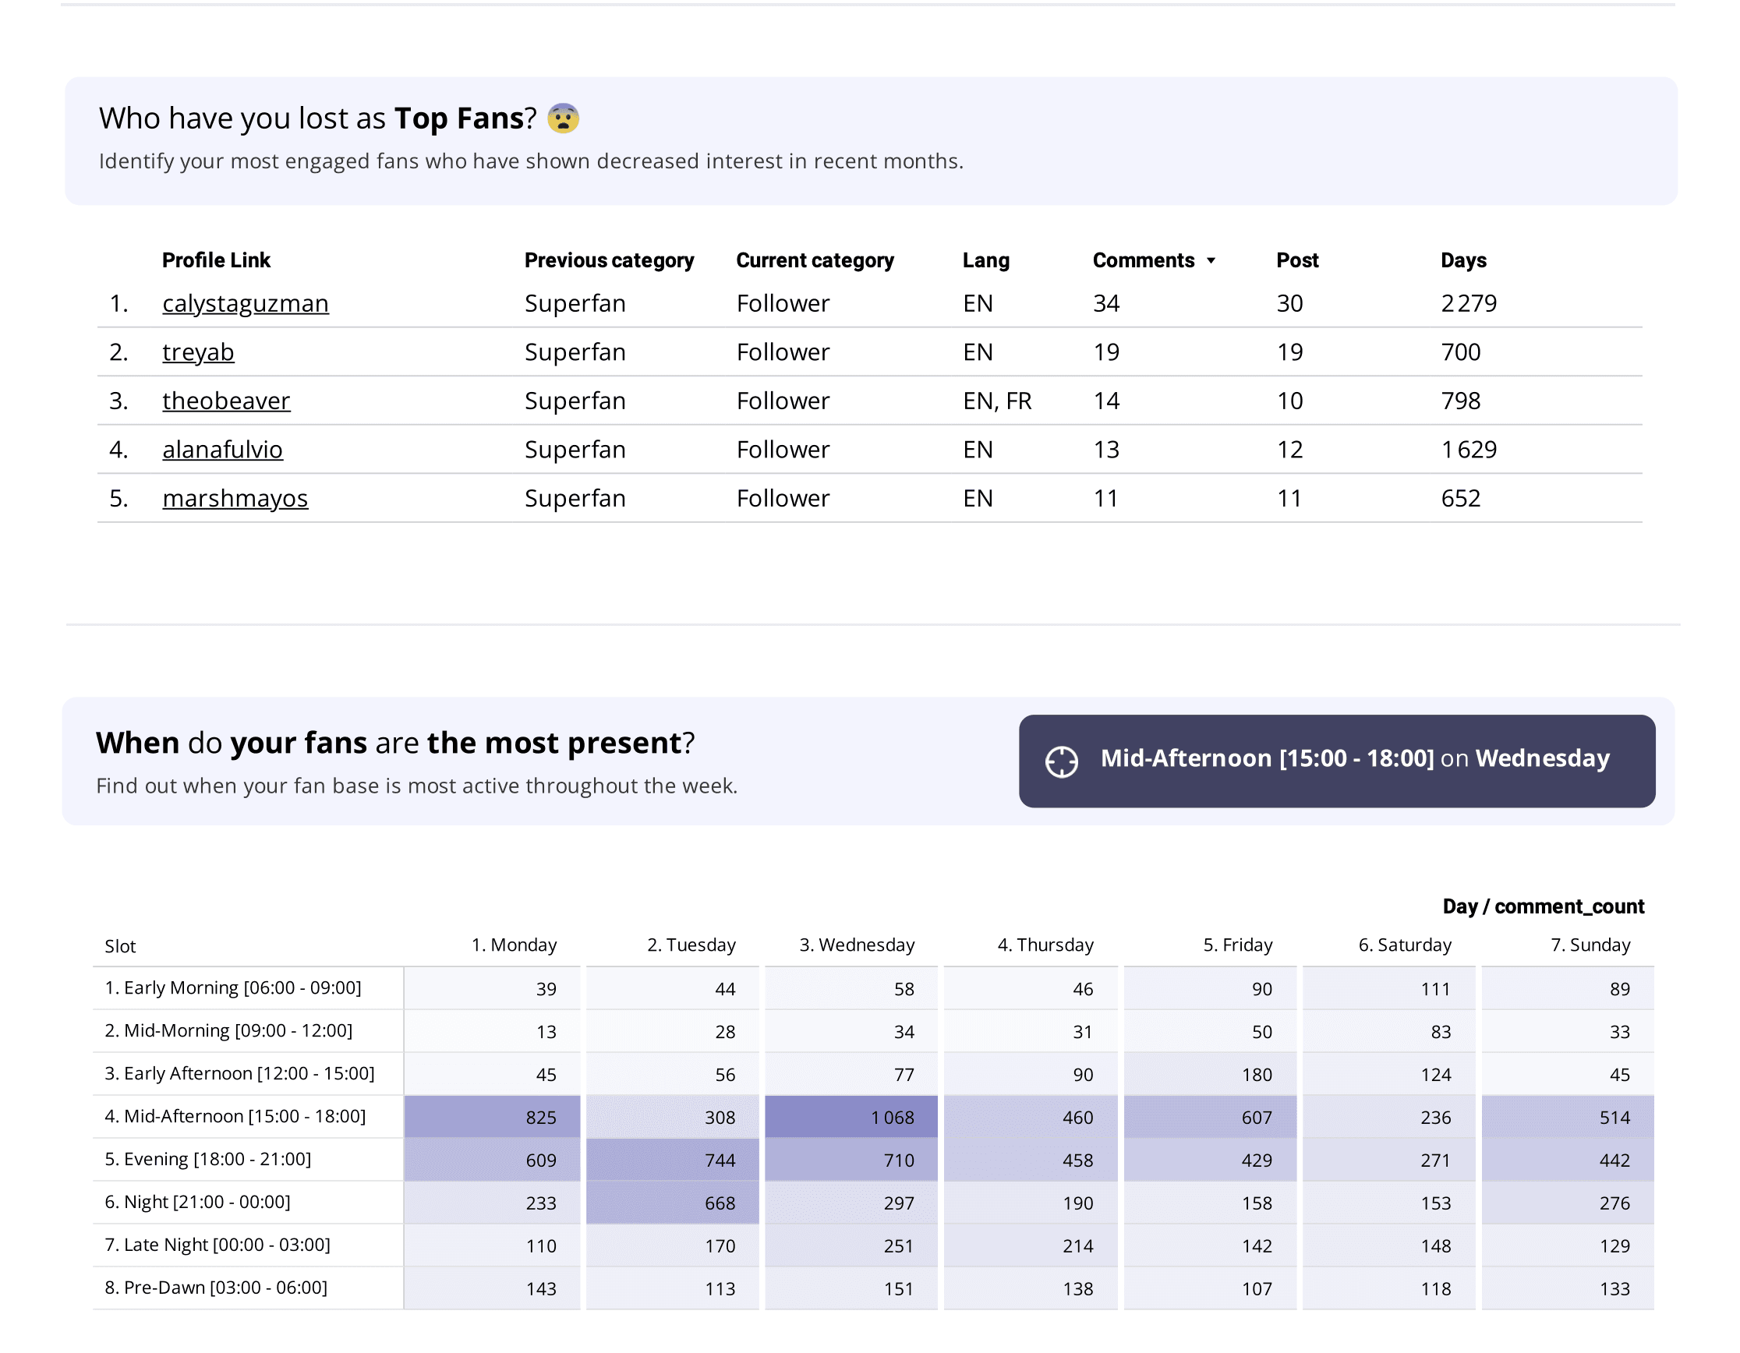
Task: Click the Slot header of the heatmap
Action: tap(120, 946)
